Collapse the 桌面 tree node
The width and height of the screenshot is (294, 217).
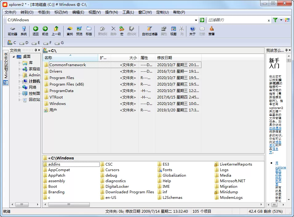[x=14, y=57]
